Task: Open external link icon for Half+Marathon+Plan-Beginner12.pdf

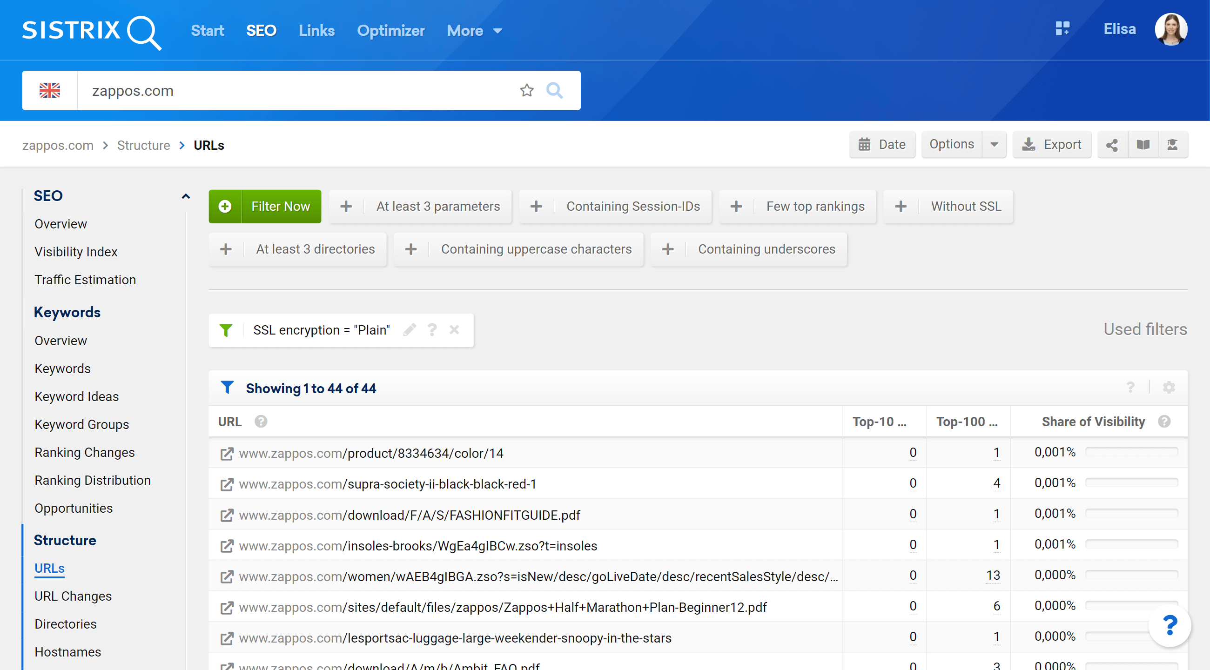Action: click(227, 608)
